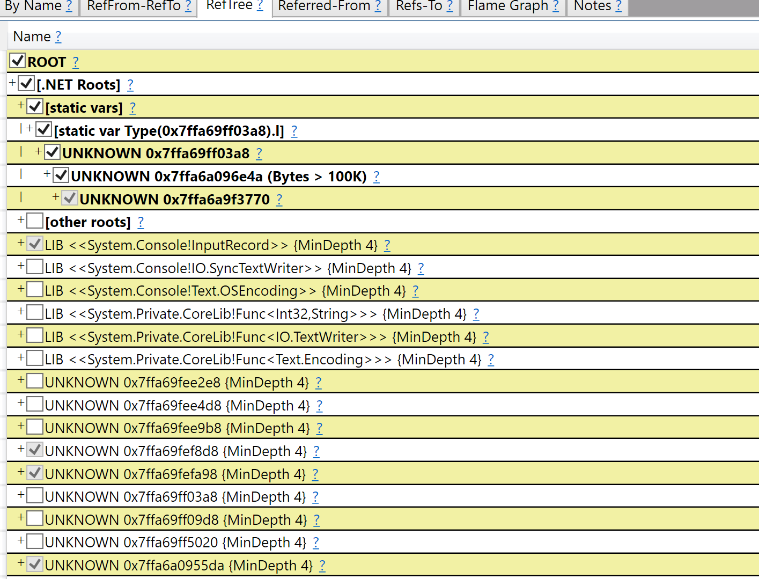Enable the [other roots] checkbox
759x579 pixels.
click(x=34, y=220)
